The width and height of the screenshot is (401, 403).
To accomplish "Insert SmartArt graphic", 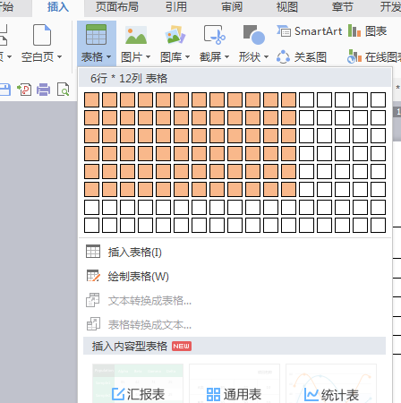I will [x=309, y=31].
